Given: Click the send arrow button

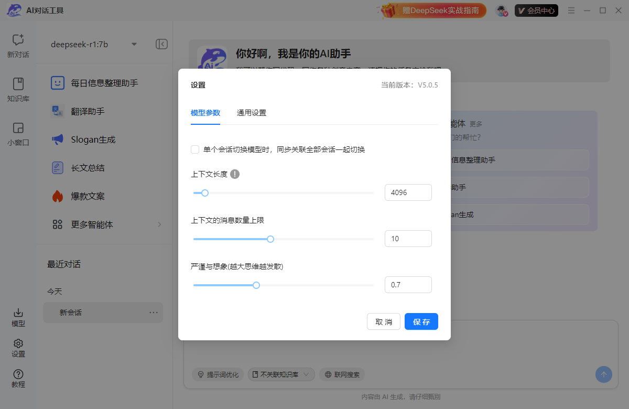Looking at the screenshot, I should 604,374.
